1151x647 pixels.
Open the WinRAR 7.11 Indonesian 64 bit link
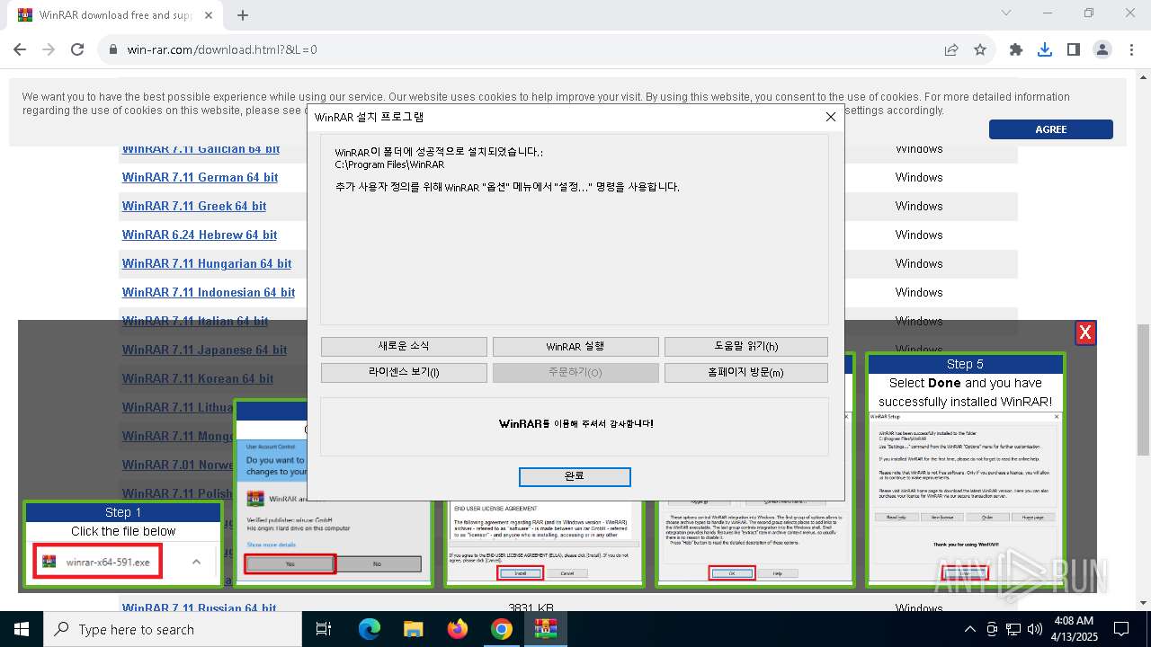(x=209, y=292)
